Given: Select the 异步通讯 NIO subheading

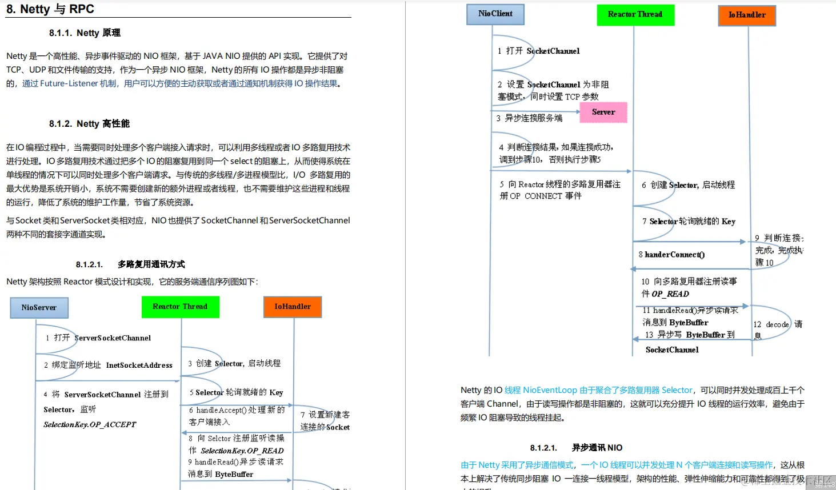Looking at the screenshot, I should coord(598,447).
